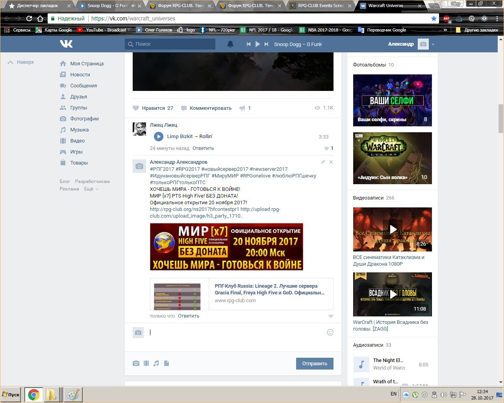Reply to the 'только что' comment
504x403 pixels.
[x=189, y=316]
